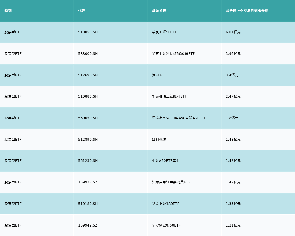Click 股票型ETF in the 560050.SH row
Viewport: 295px width, 236px height.
coord(13,118)
